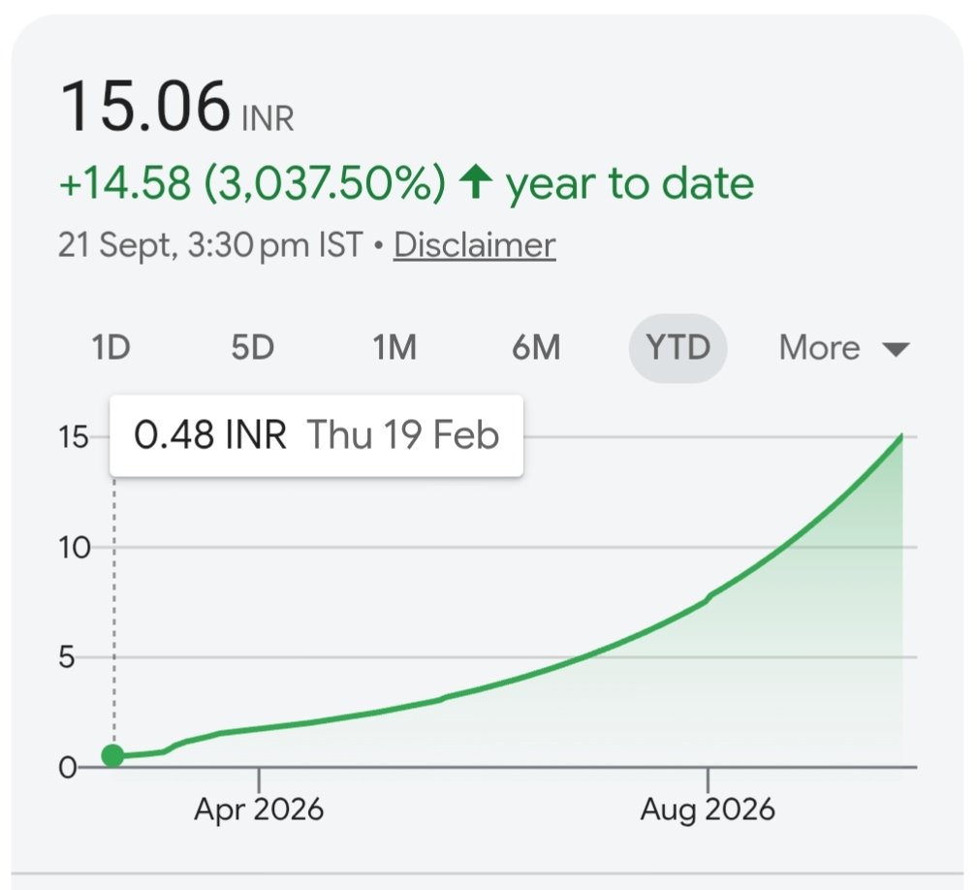Click the y-axis label 10
Screen dimensions: 977x890
[x=74, y=549]
